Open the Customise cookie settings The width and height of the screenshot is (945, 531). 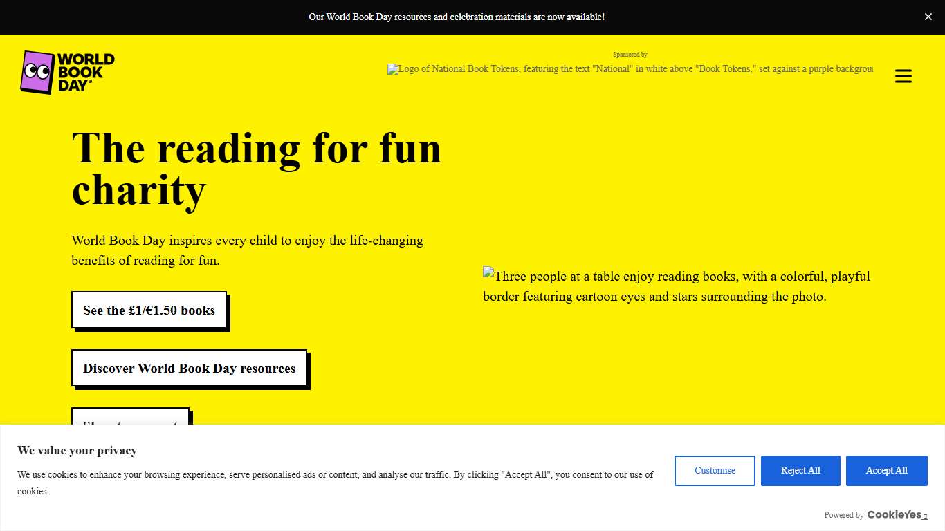(715, 470)
